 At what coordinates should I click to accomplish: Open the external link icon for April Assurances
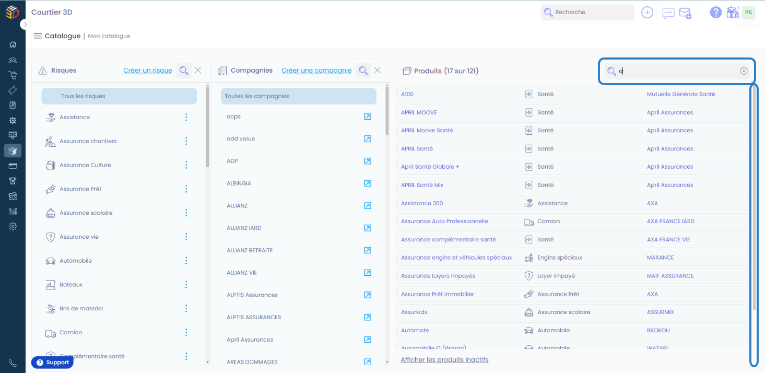pyautogui.click(x=368, y=340)
